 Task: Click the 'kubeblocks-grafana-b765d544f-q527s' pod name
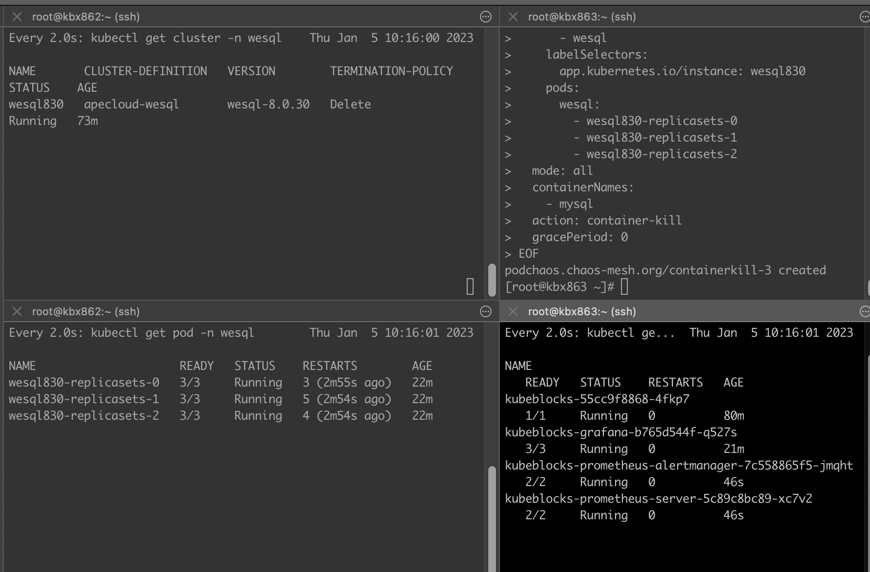pos(621,432)
